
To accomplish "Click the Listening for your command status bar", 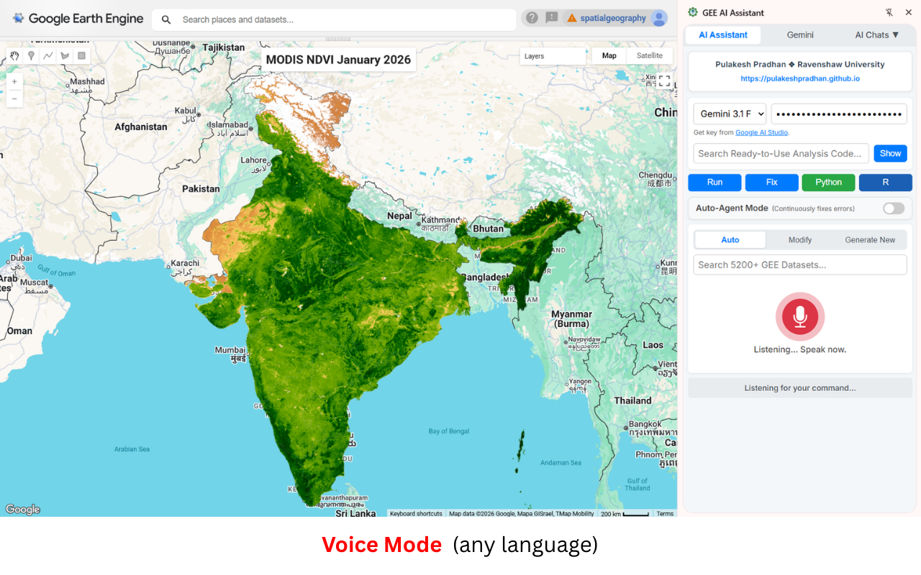I will pos(800,388).
